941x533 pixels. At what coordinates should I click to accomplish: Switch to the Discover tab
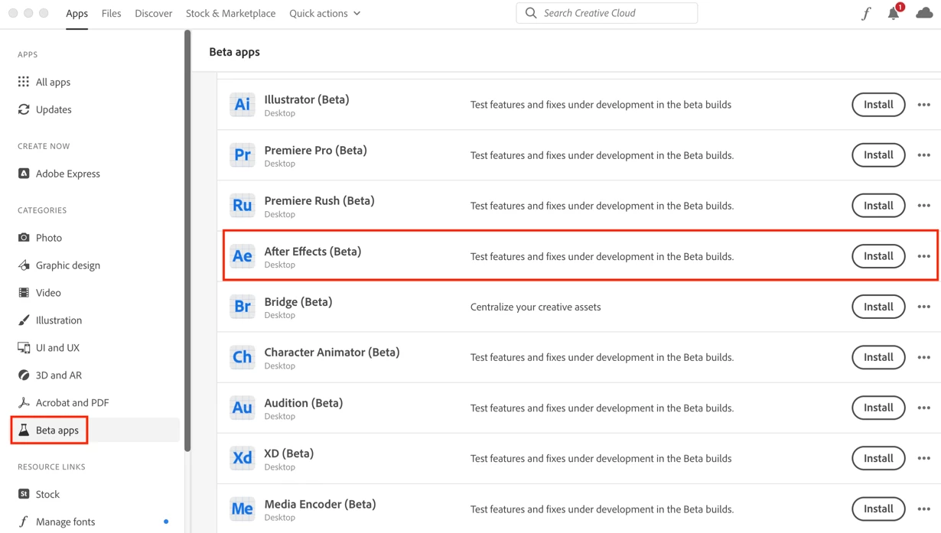(154, 13)
